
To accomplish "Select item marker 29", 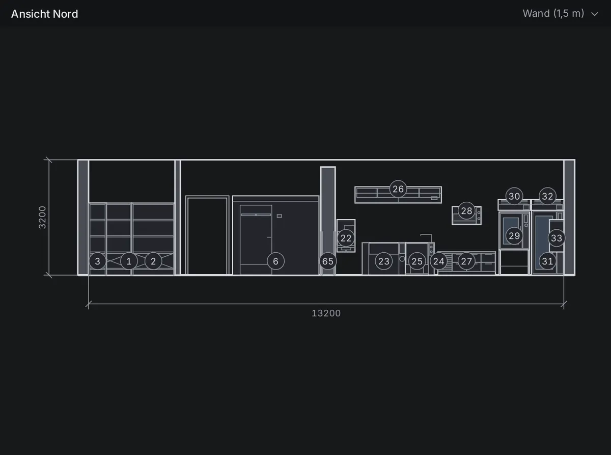I will pyautogui.click(x=514, y=236).
